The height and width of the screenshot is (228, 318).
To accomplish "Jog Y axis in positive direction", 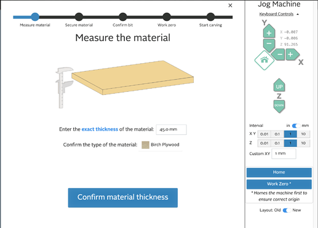I will [x=269, y=32].
